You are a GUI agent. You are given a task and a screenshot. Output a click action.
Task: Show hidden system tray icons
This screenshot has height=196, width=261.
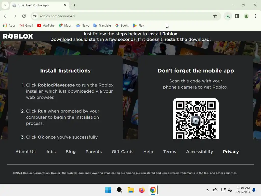coord(207,190)
